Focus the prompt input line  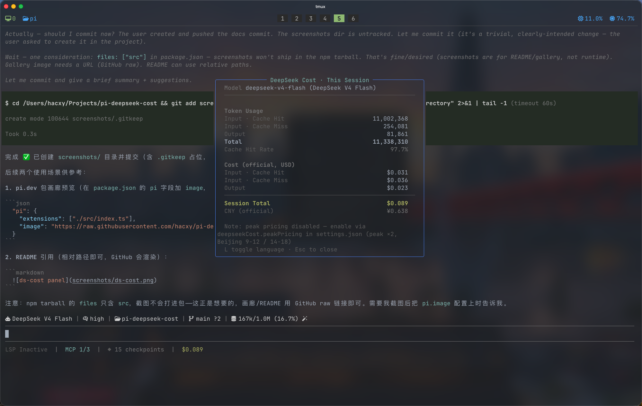(x=320, y=334)
